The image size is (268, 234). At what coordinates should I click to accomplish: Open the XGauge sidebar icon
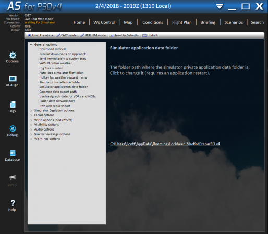click(x=13, y=79)
